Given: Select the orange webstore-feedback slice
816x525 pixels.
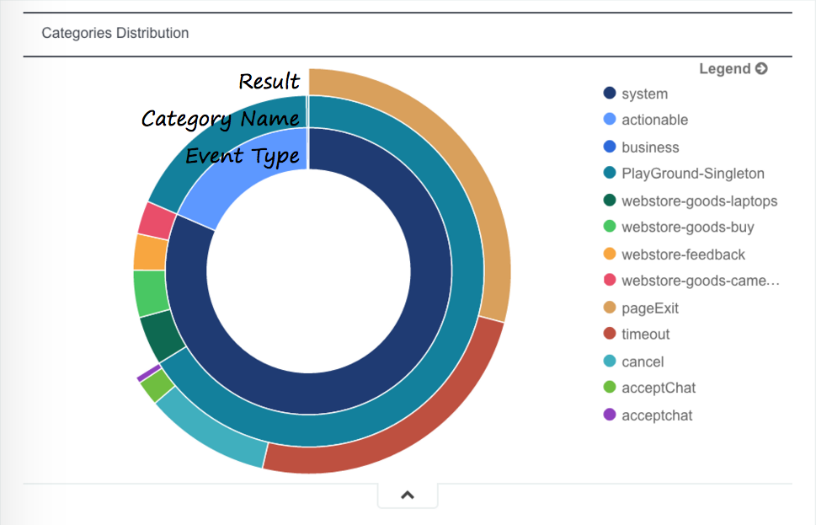Looking at the screenshot, I should tap(151, 253).
